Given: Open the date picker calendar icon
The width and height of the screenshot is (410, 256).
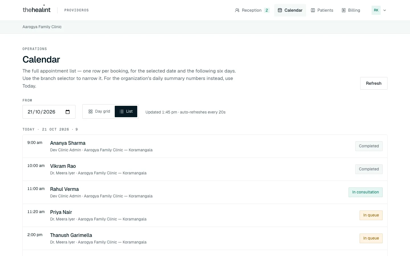Looking at the screenshot, I should [68, 112].
